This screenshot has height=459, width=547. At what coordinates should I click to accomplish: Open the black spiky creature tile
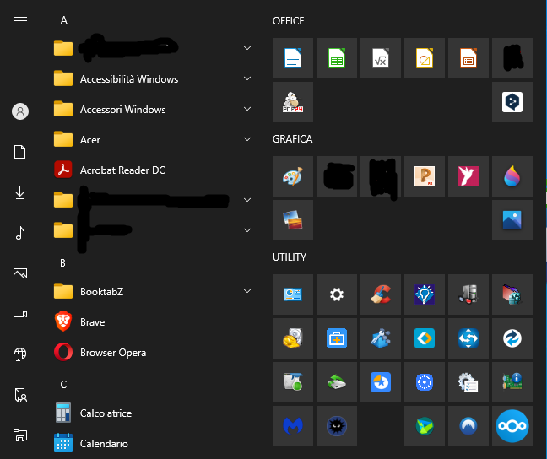pos(337,426)
